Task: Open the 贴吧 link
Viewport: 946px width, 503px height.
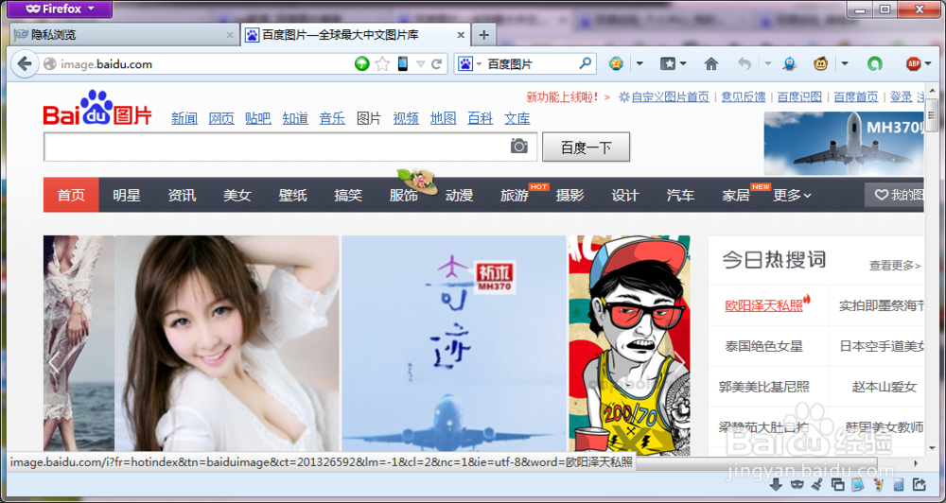Action: (x=258, y=119)
